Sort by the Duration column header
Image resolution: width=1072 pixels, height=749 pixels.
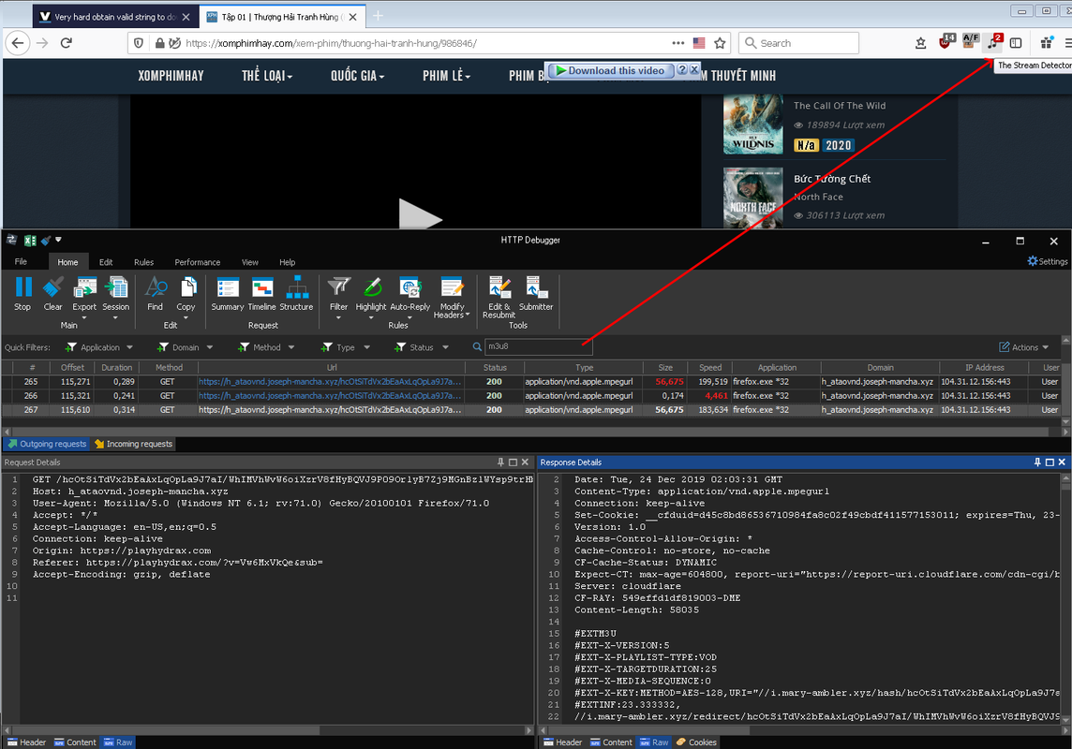pyautogui.click(x=117, y=367)
